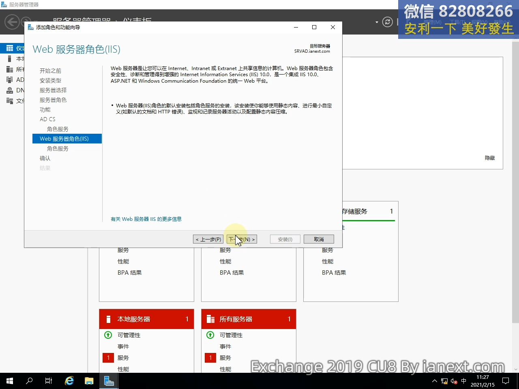The height and width of the screenshot is (389, 519).
Task: Click the 取消 button in wizard
Action: [x=319, y=239]
